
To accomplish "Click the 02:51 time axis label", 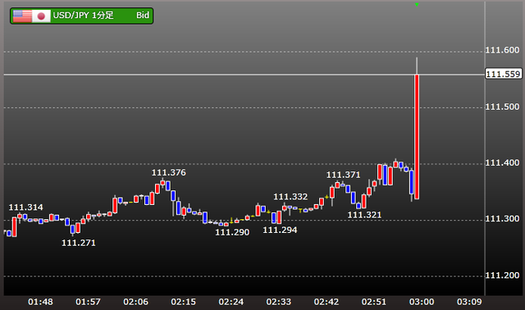I will tap(374, 302).
